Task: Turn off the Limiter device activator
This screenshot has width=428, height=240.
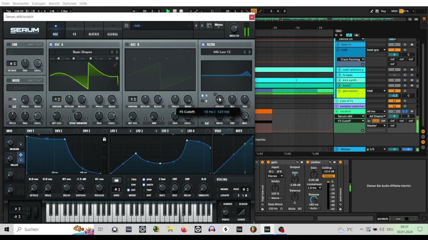Action: coord(308,162)
